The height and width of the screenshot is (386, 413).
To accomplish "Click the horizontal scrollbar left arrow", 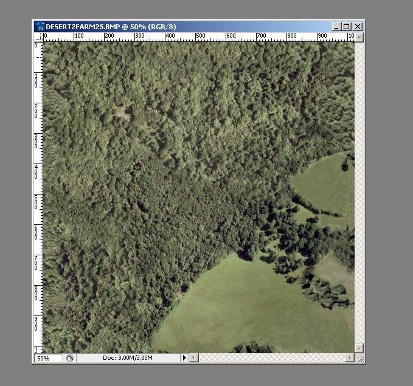I will [194, 358].
